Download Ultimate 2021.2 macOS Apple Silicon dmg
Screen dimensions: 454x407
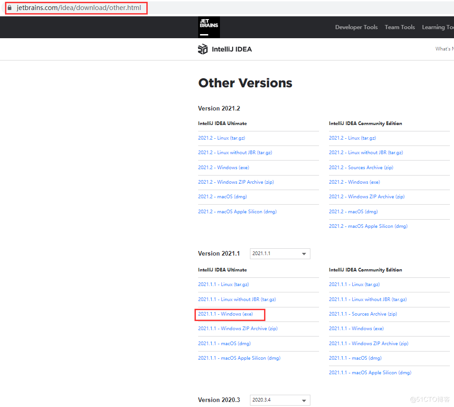click(x=237, y=212)
